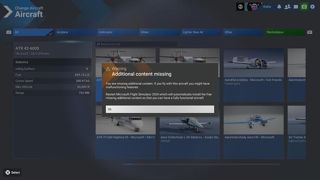Select the Aero Vodochody L-39 Albatros card
Viewport: 320px width, 180px height.
(x=190, y=132)
